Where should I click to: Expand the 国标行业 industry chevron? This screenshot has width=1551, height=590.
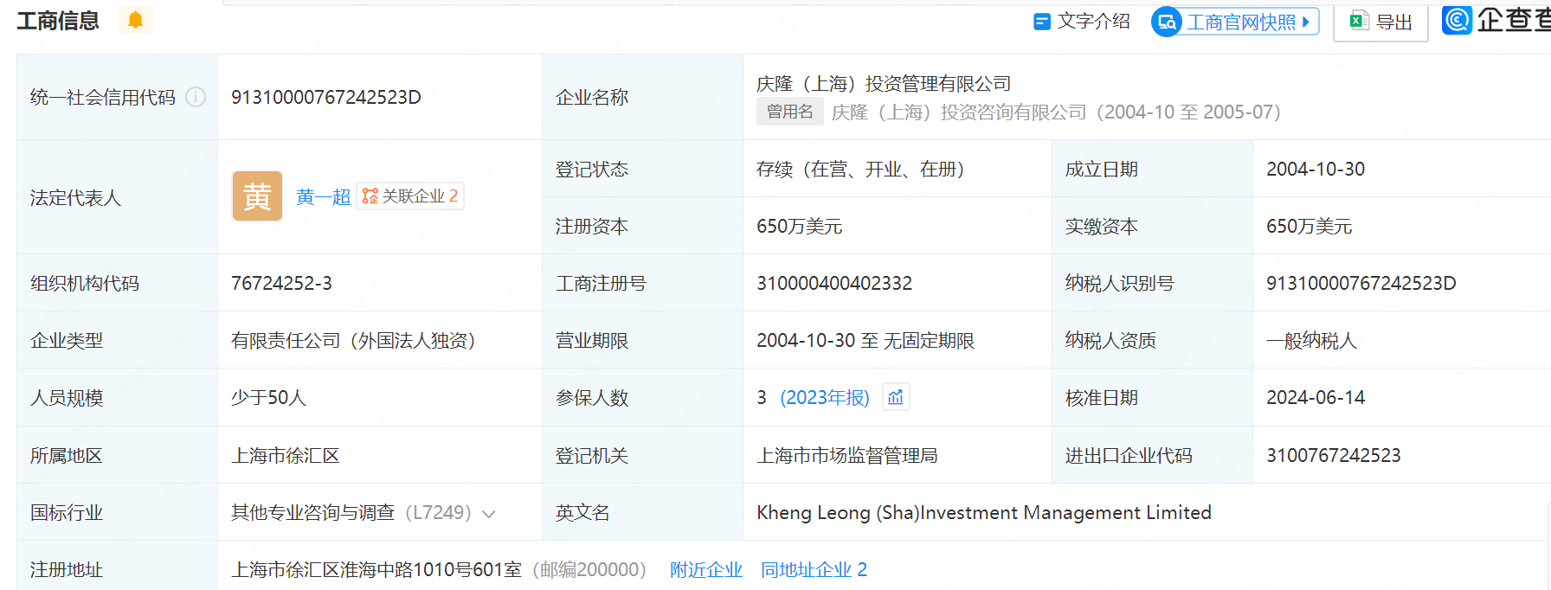tap(489, 514)
